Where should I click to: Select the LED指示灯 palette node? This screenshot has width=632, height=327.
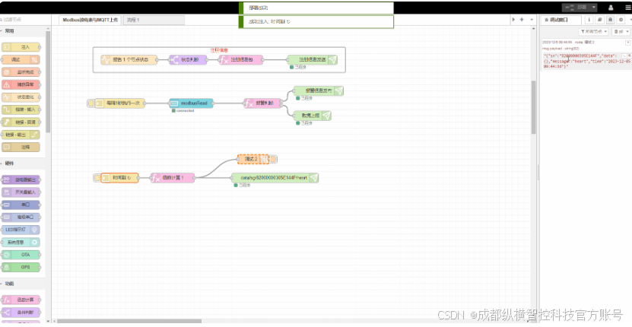click(x=21, y=230)
